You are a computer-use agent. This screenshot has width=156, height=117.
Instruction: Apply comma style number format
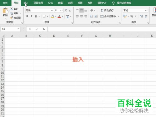click(x=136, y=16)
